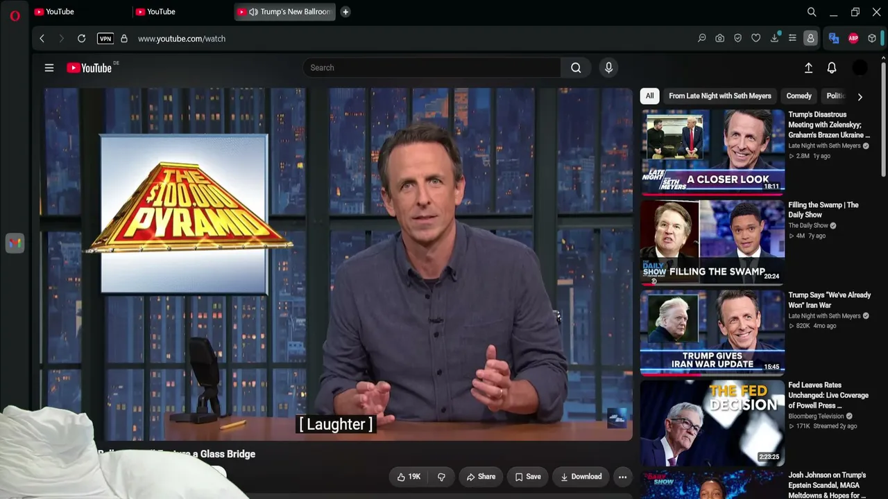Mute the tab via its speaker icon

(x=253, y=12)
